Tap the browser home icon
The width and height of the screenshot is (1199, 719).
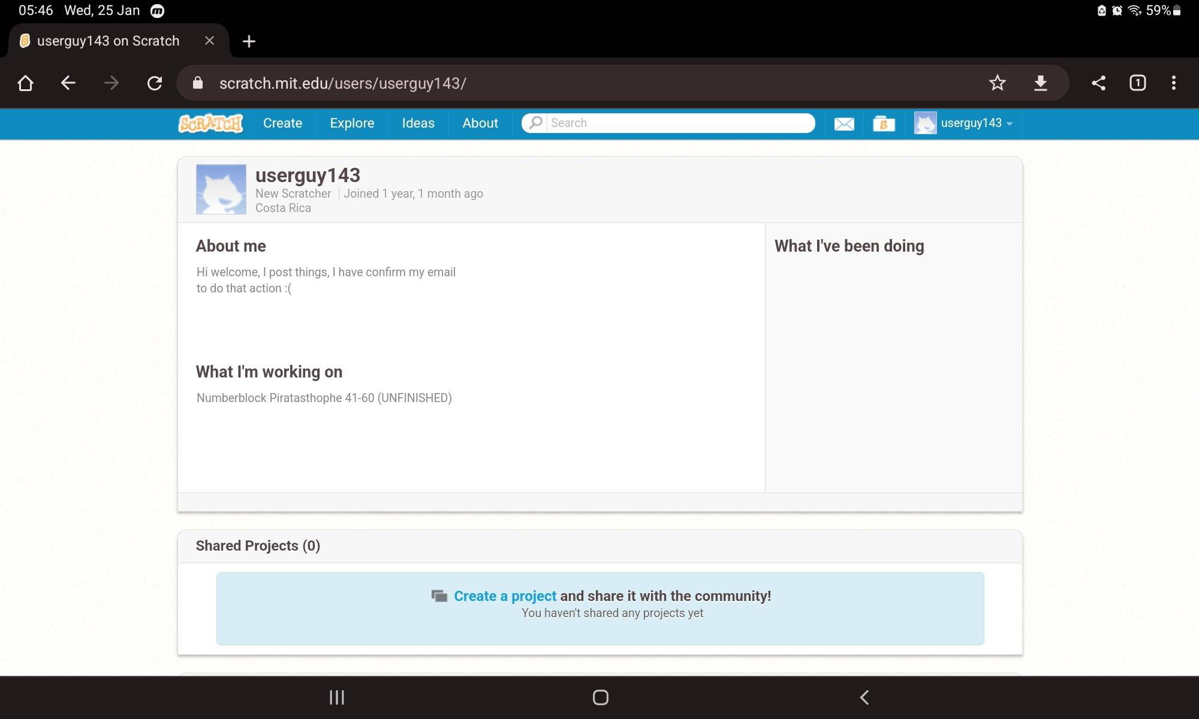[x=25, y=83]
